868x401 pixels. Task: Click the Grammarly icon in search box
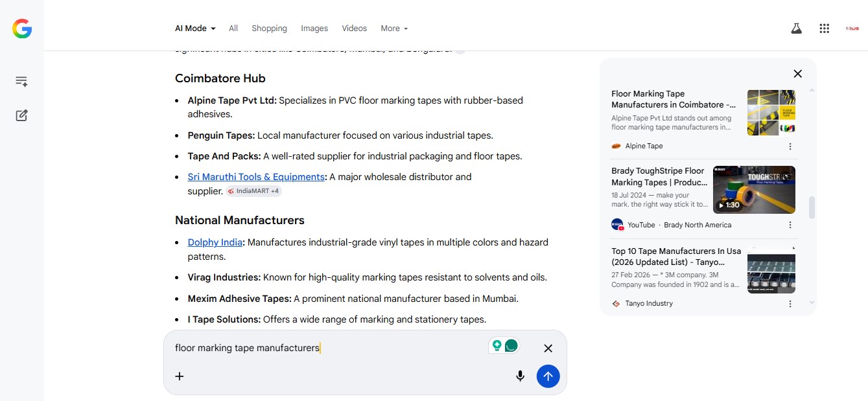511,346
